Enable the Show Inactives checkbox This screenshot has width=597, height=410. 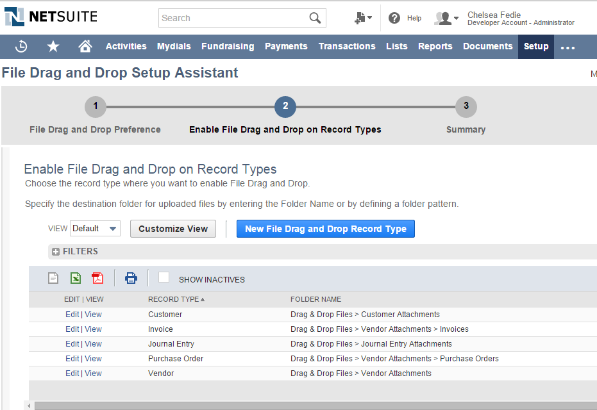coord(164,277)
